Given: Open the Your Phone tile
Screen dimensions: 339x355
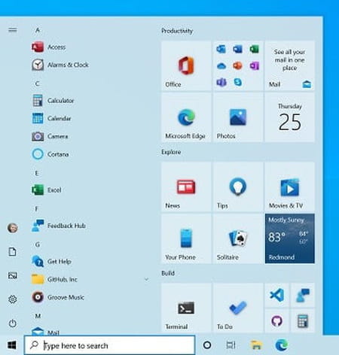Looking at the screenshot, I should [x=186, y=238].
